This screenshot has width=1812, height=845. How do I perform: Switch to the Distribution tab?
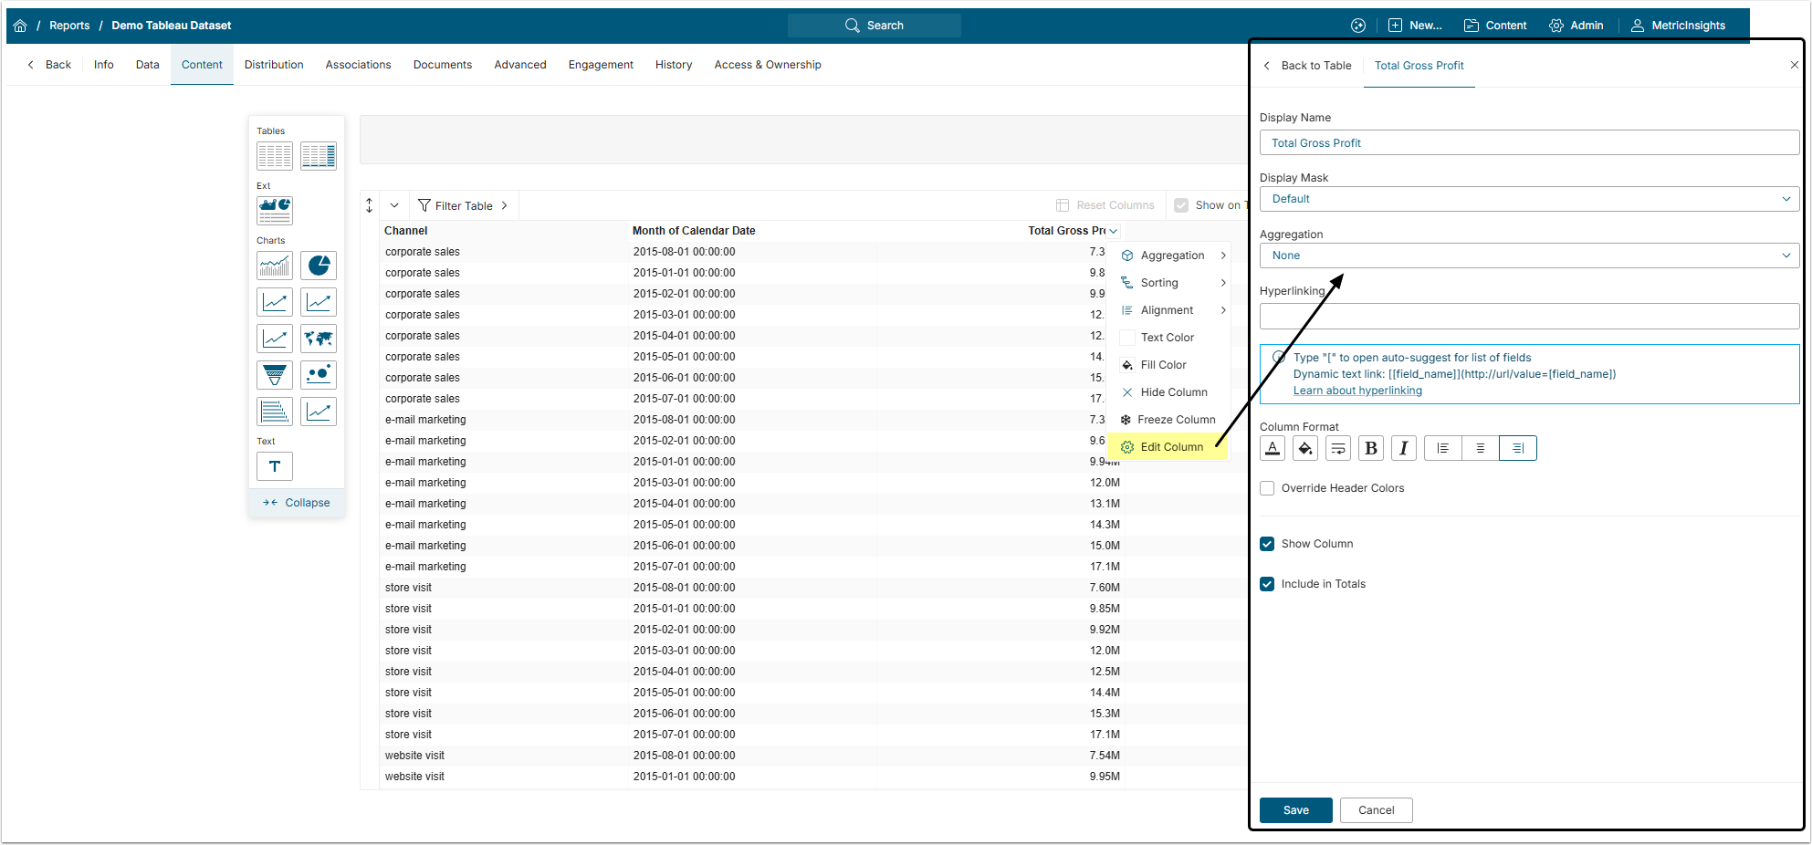click(274, 65)
